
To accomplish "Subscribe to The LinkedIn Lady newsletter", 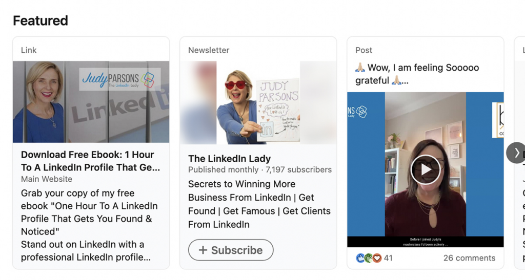I will coord(231,250).
